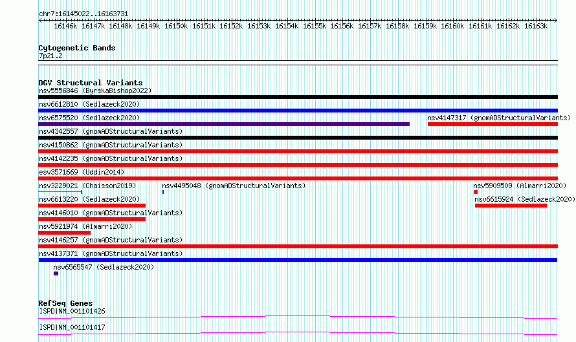Click the 16150k ruler position

click(176, 26)
